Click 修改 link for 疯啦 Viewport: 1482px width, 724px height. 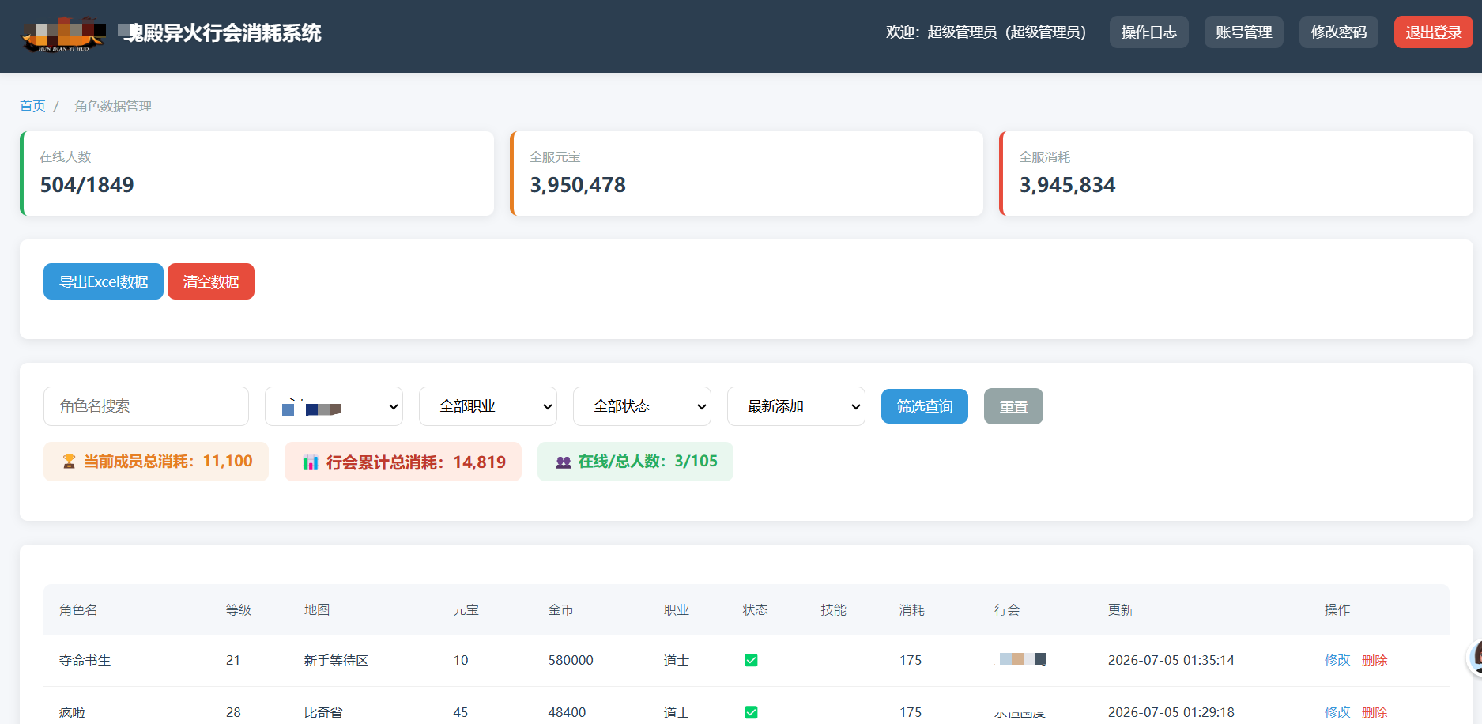coord(1337,712)
